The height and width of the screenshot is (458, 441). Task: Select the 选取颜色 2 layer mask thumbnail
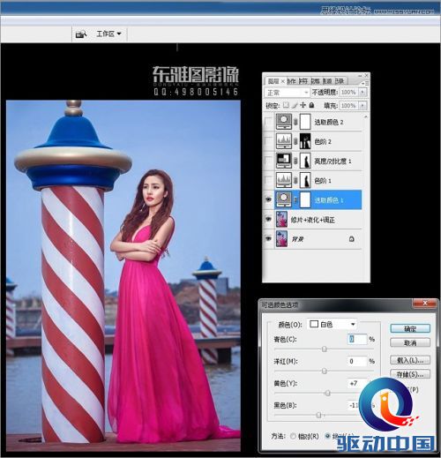point(305,122)
